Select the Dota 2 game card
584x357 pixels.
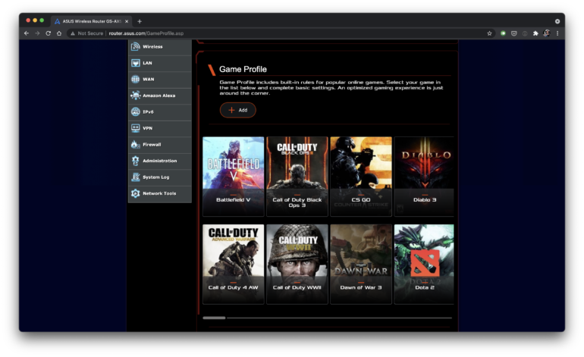tap(424, 264)
